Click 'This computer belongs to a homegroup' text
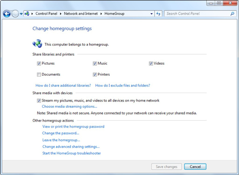239x175 pixels. point(77,45)
